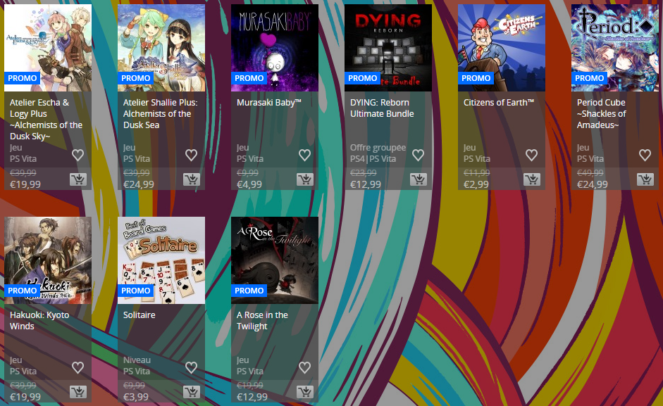This screenshot has height=406, width=663.
Task: Favorite Solitaire using the heart icon
Action: click(191, 367)
